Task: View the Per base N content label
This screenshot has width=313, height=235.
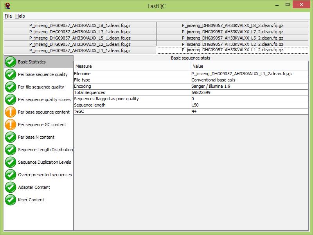Action: tap(36, 137)
